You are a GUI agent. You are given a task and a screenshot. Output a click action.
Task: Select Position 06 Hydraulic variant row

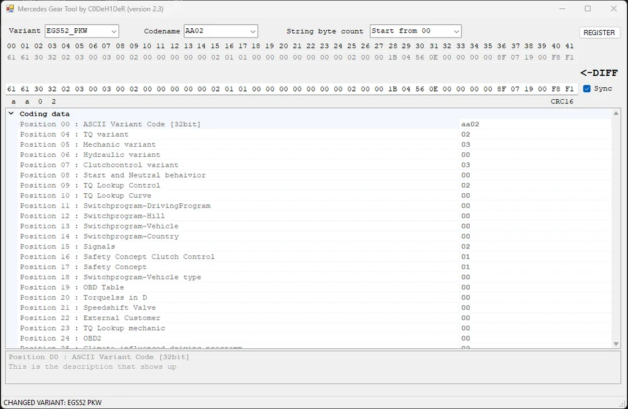click(315, 155)
